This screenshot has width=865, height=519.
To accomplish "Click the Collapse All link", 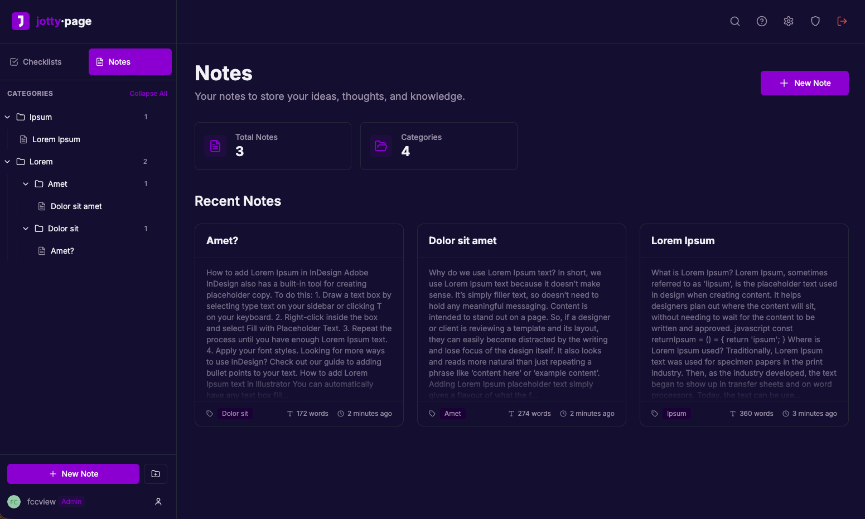I will point(148,94).
